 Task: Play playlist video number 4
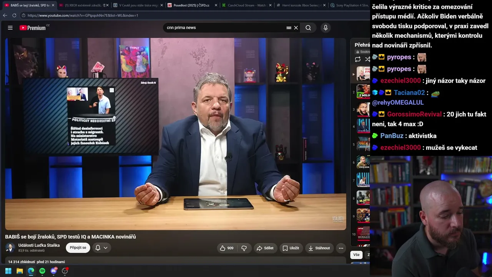(x=363, y=126)
